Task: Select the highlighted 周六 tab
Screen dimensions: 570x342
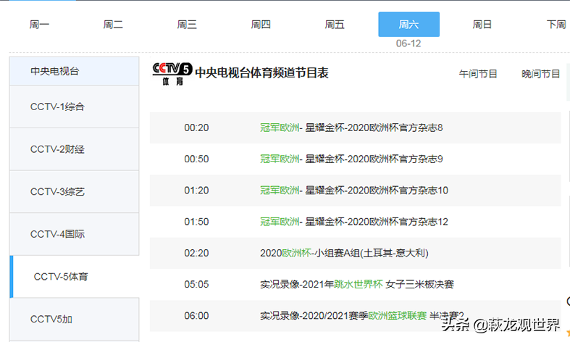Action: (x=409, y=25)
